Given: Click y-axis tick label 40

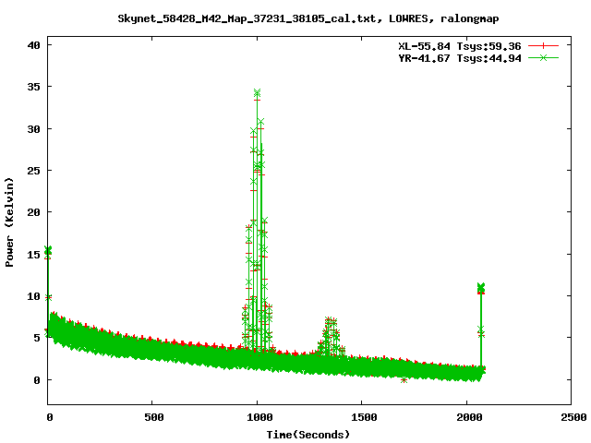Looking at the screenshot, I should pos(33,45).
